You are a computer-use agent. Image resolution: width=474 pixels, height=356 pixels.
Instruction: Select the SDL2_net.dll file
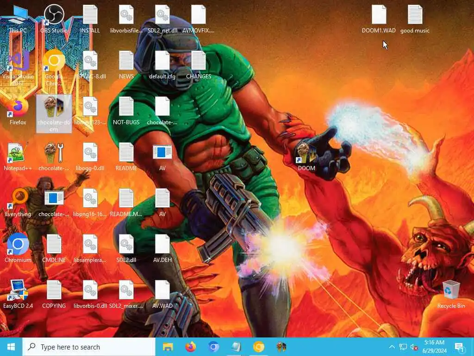pyautogui.click(x=162, y=19)
